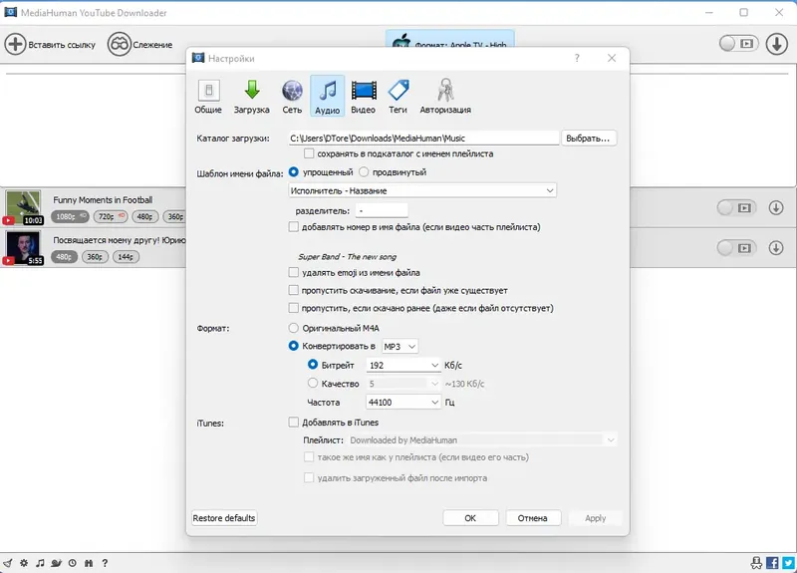
Task: Select the упрощенный template radio button
Action: coord(293,171)
